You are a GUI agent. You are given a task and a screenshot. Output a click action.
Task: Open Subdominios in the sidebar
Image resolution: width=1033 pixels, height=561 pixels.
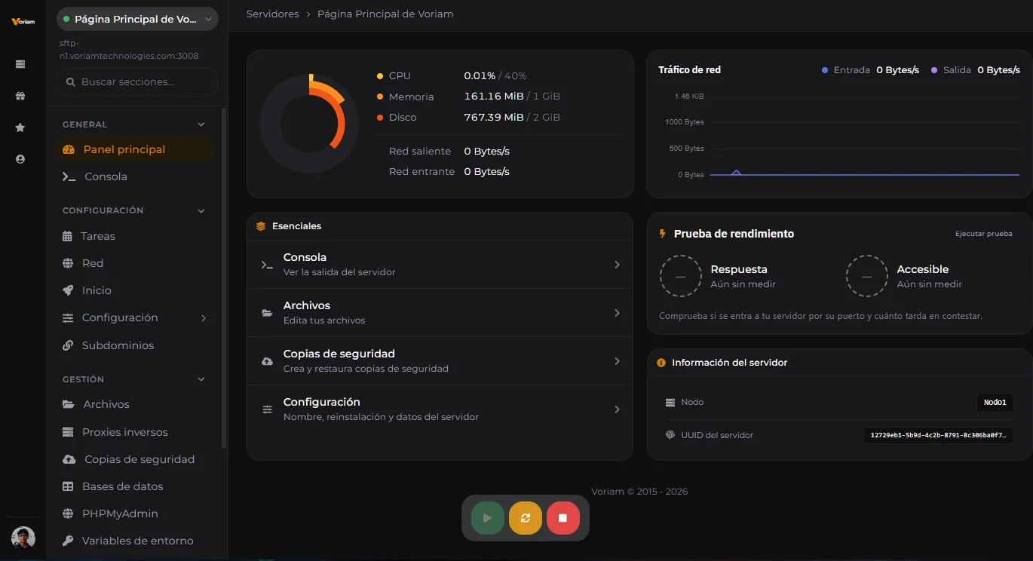tap(136, 345)
